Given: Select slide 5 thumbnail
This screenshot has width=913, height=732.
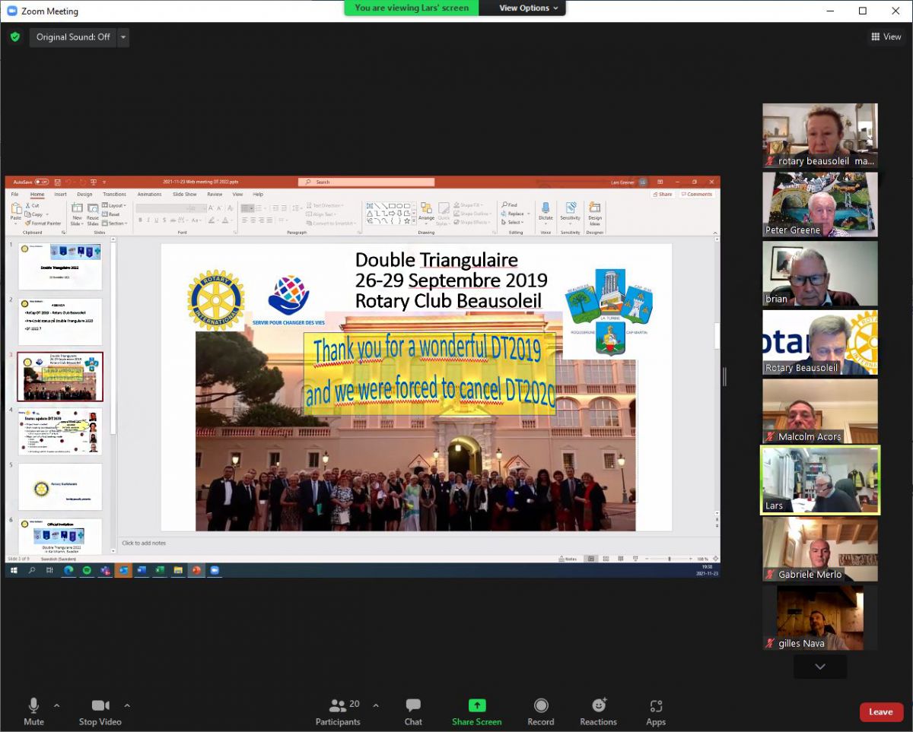Looking at the screenshot, I should click(x=60, y=486).
